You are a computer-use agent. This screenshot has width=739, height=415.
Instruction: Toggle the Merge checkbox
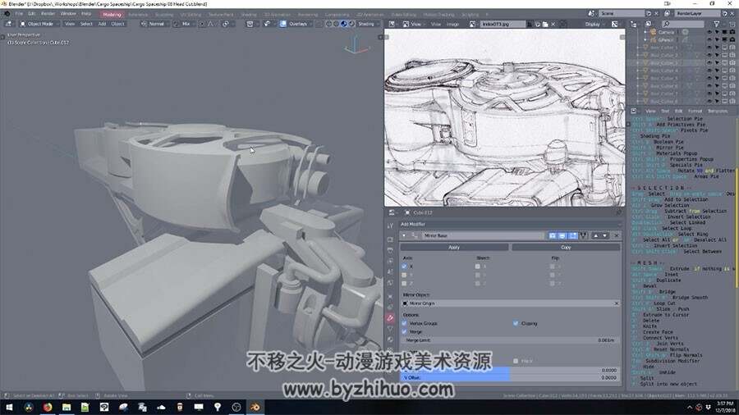[x=404, y=332]
